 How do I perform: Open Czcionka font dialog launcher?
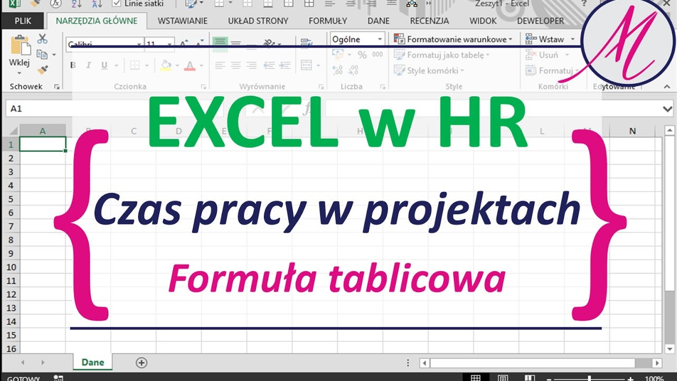[x=204, y=86]
